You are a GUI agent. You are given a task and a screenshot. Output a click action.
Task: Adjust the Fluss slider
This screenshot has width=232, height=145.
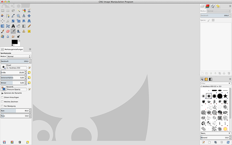pos(16,116)
